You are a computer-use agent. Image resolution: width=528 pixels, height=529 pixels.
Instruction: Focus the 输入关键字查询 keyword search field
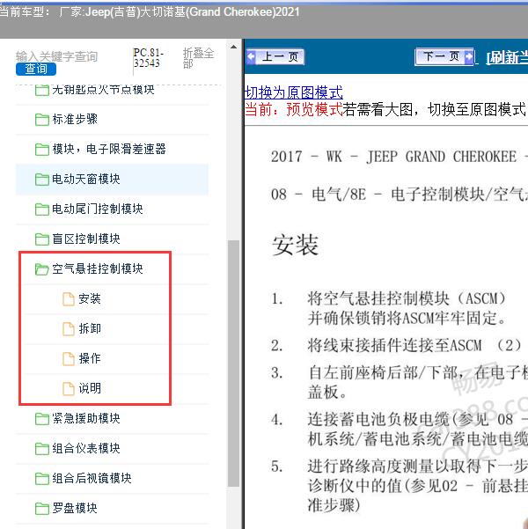point(56,56)
